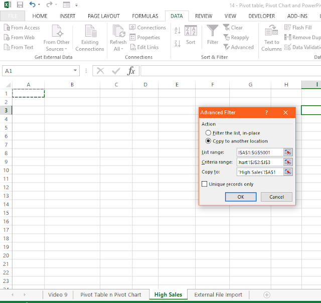The width and height of the screenshot is (321, 303).
Task: Switch to the REVIEW tab
Action: [204, 16]
